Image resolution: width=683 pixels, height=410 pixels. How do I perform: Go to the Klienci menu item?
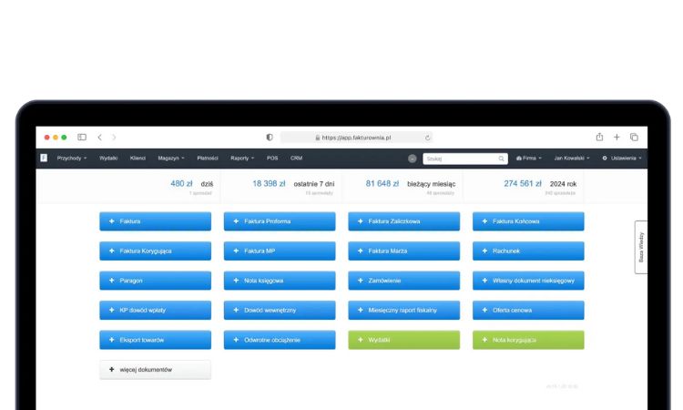click(x=138, y=159)
